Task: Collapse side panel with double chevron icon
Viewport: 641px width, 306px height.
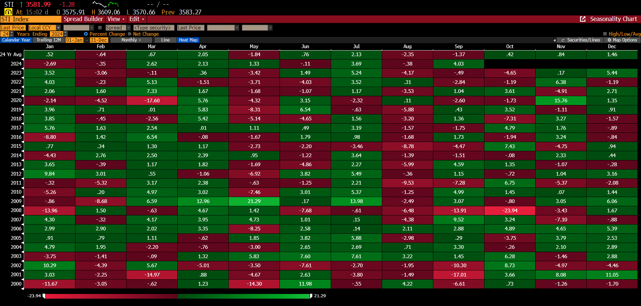Action: tap(555, 40)
